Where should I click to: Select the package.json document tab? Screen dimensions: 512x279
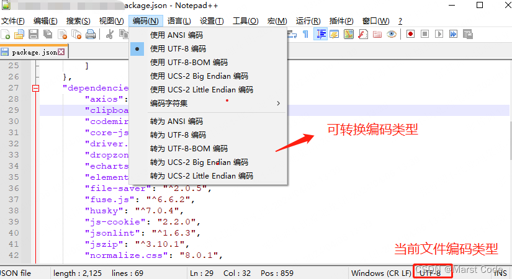[34, 52]
